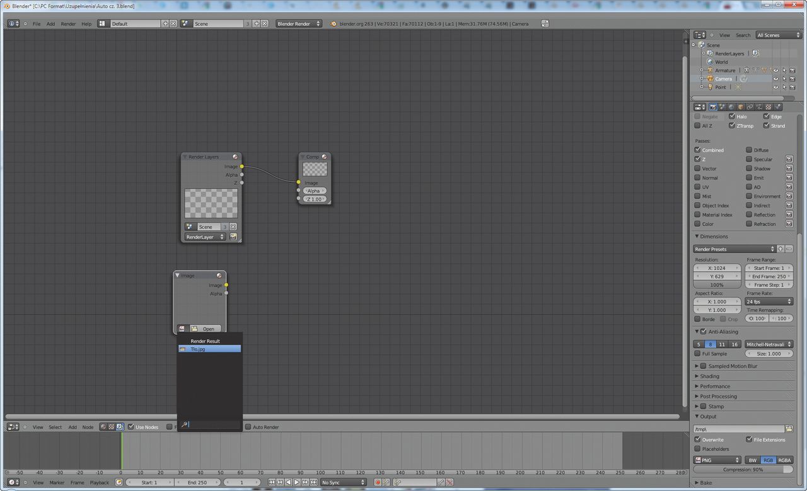Open the PNG file format dropdown
Image resolution: width=807 pixels, height=491 pixels.
click(x=717, y=460)
